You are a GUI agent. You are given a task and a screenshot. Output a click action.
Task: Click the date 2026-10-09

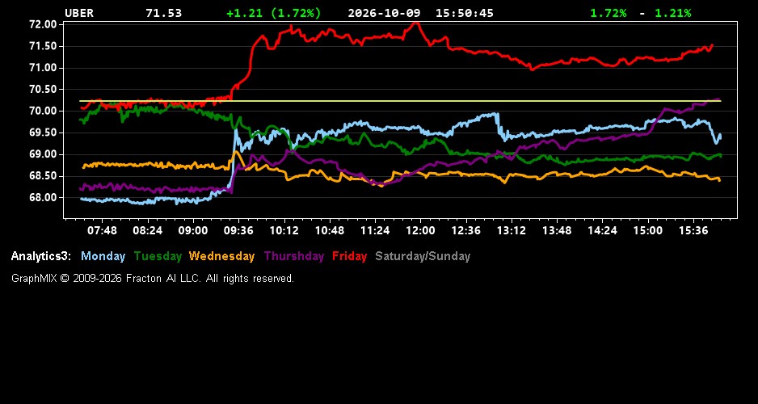point(385,13)
